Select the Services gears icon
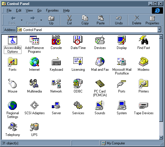Screen dimensions: 165x147 click(78, 105)
